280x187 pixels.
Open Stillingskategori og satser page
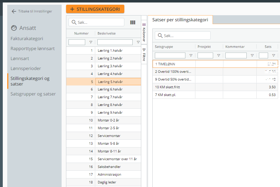pyautogui.click(x=30, y=81)
